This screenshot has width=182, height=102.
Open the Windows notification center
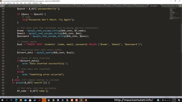coord(179,100)
